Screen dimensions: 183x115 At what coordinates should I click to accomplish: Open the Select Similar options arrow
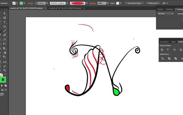coord(167,3)
